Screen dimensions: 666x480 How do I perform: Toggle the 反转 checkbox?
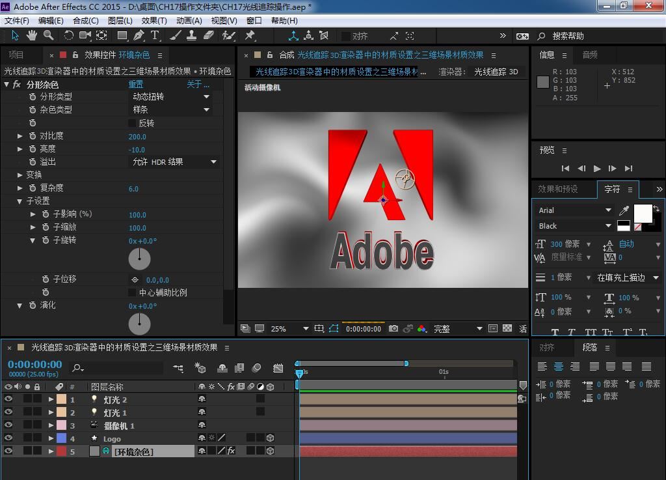(132, 123)
